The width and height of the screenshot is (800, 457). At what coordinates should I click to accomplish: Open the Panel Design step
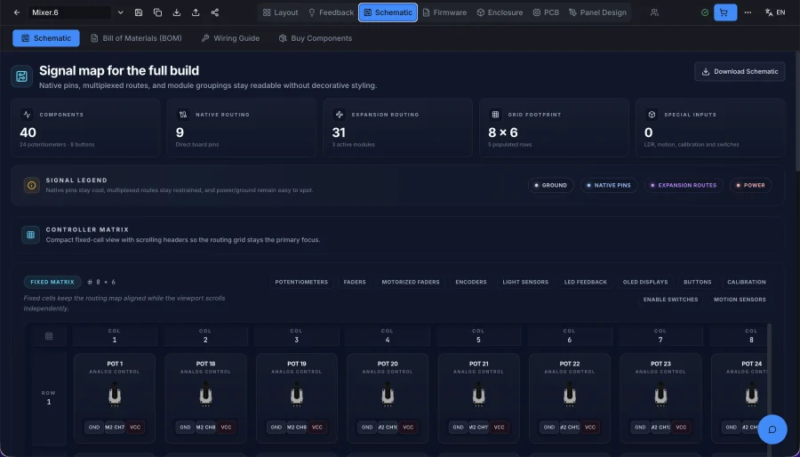[x=597, y=12]
